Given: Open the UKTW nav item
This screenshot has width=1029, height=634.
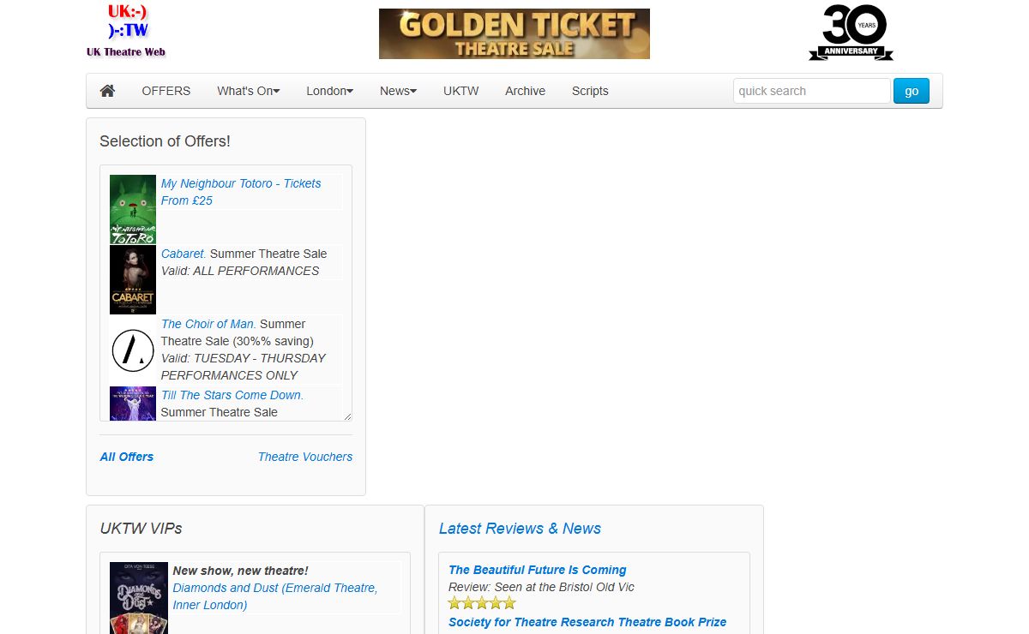Looking at the screenshot, I should (461, 91).
